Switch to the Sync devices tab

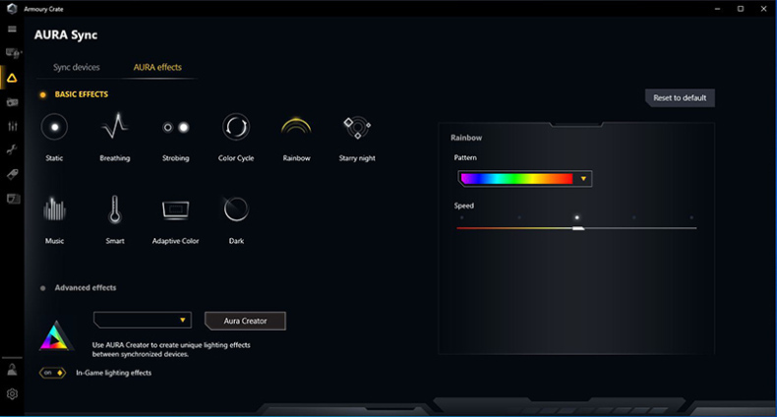(x=77, y=67)
